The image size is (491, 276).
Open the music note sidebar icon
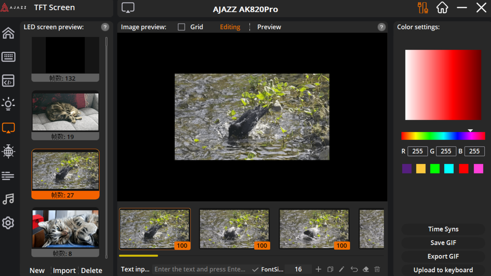click(x=8, y=199)
